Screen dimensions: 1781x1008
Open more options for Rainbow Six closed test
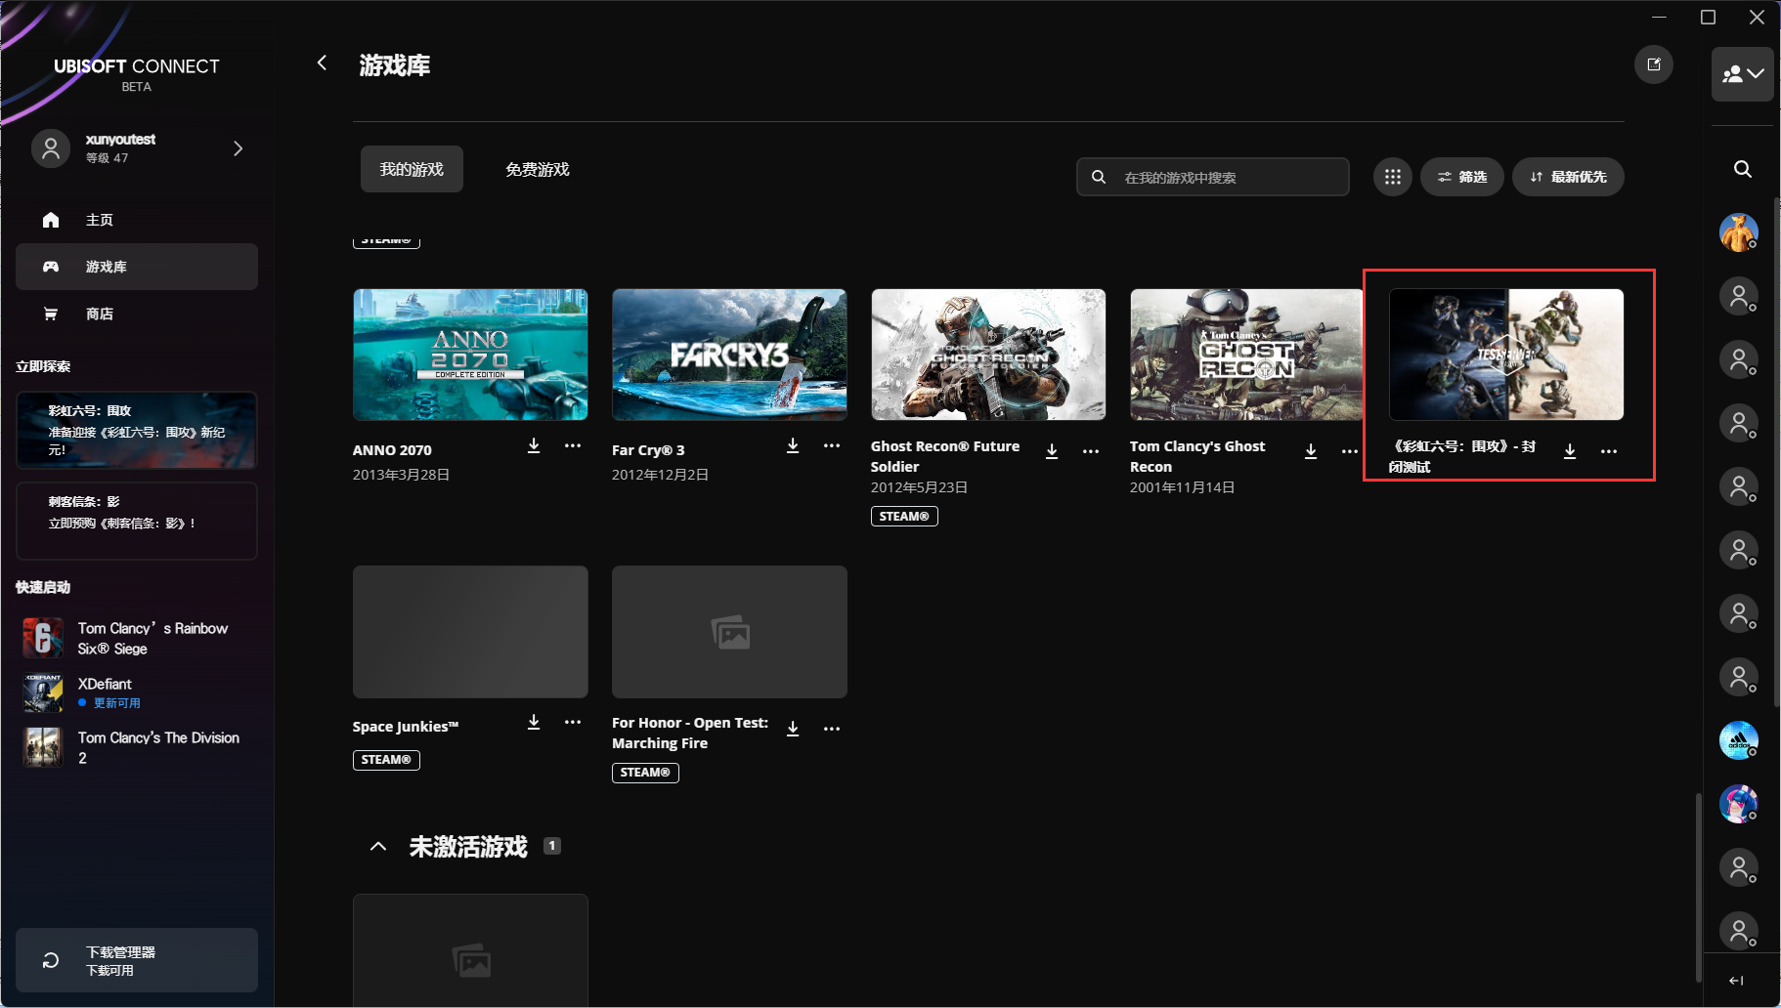pyautogui.click(x=1609, y=451)
